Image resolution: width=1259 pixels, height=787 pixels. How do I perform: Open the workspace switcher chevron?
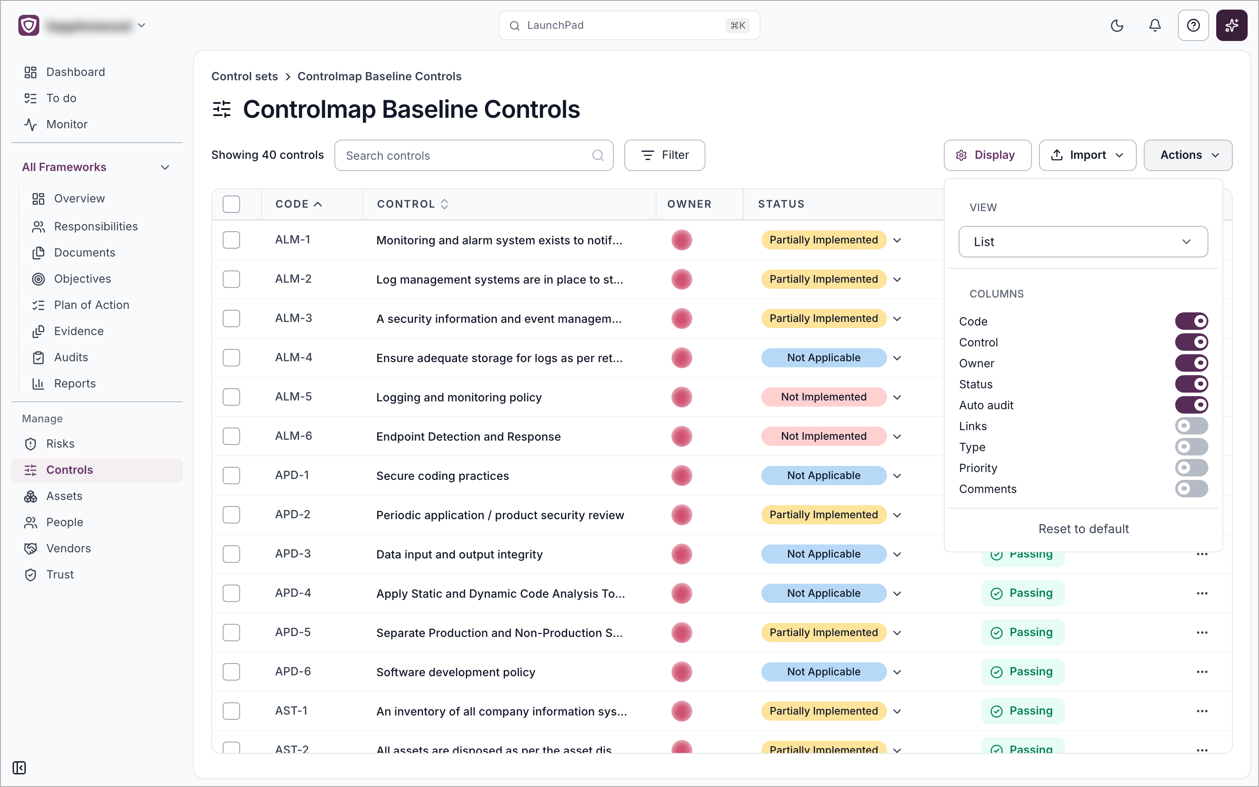[x=141, y=25]
